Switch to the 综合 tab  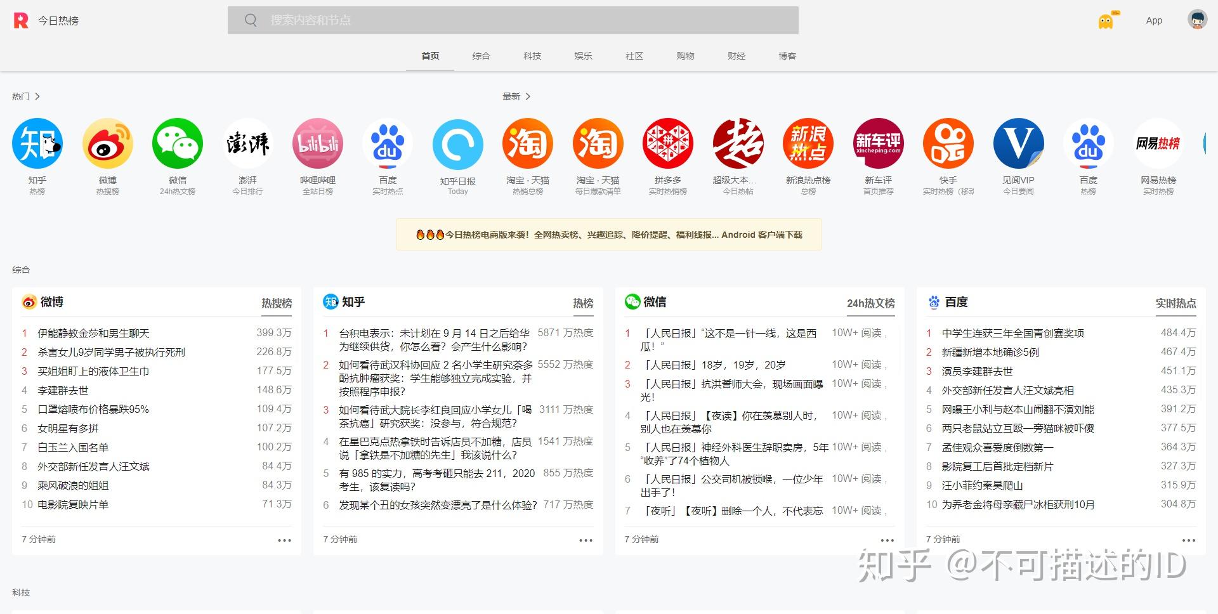point(481,56)
